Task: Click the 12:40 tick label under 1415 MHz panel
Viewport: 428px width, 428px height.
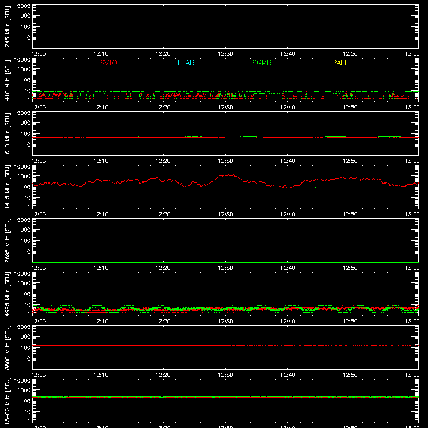Action: [288, 215]
